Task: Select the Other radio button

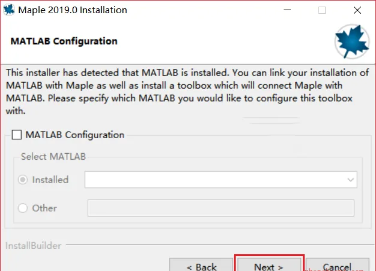Action: coord(23,208)
